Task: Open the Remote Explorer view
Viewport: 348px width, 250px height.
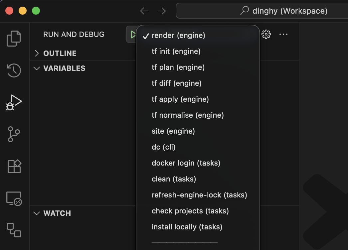Action: 14,198
